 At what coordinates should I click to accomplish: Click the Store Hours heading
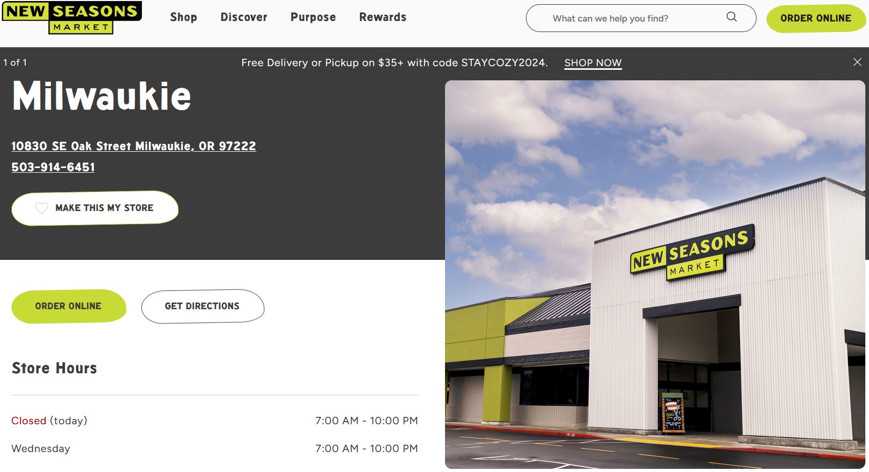click(x=54, y=368)
